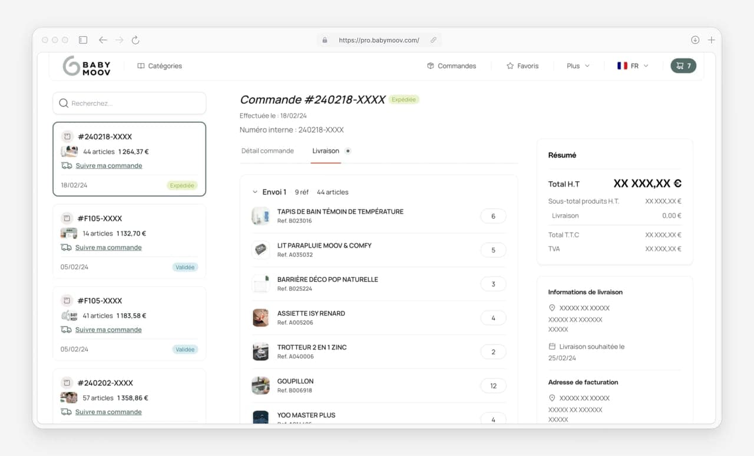
Task: Click the Expédiée badge beside the order title
Action: pos(404,100)
